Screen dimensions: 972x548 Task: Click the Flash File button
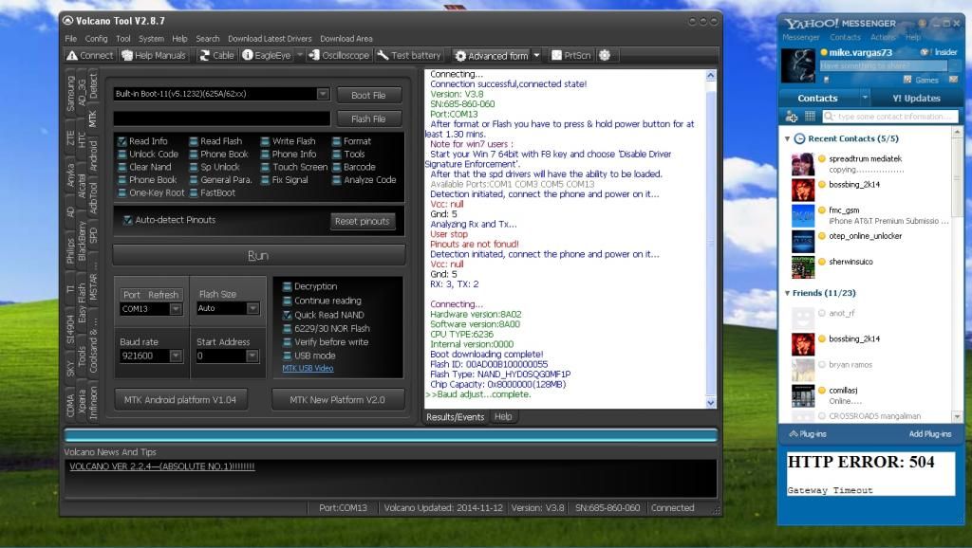pos(369,119)
